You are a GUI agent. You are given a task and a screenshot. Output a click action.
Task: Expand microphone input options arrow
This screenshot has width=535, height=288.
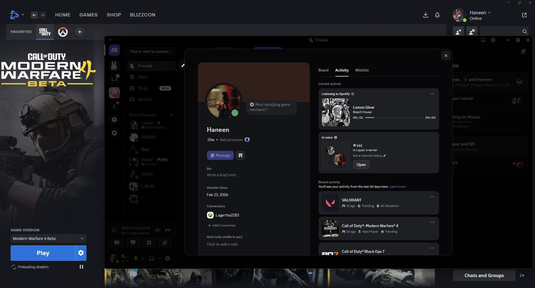click(143, 258)
